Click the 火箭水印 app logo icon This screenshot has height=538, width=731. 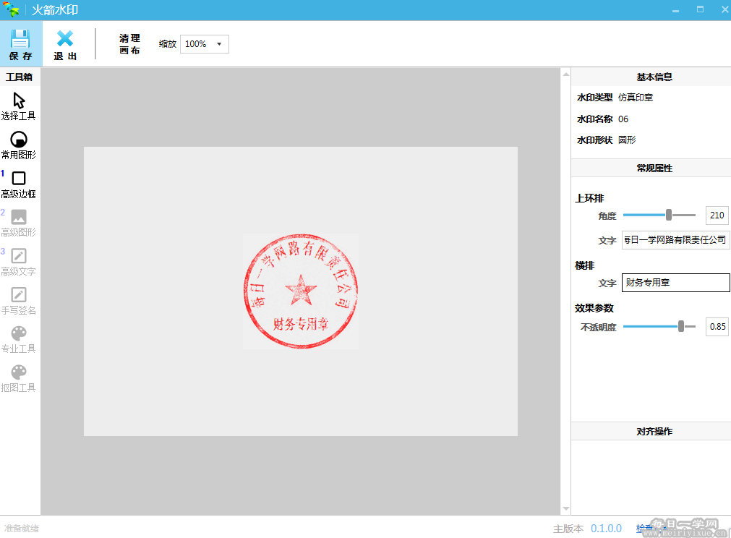(x=12, y=10)
